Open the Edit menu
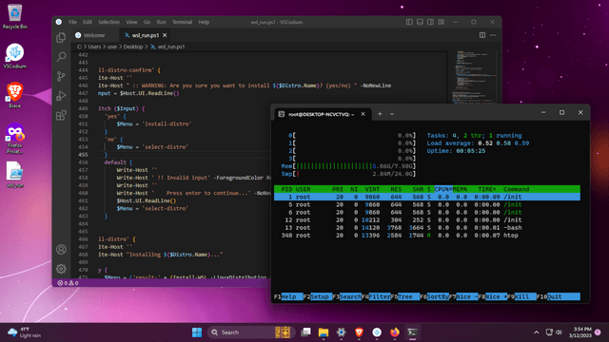The width and height of the screenshot is (609, 342). coord(88,22)
